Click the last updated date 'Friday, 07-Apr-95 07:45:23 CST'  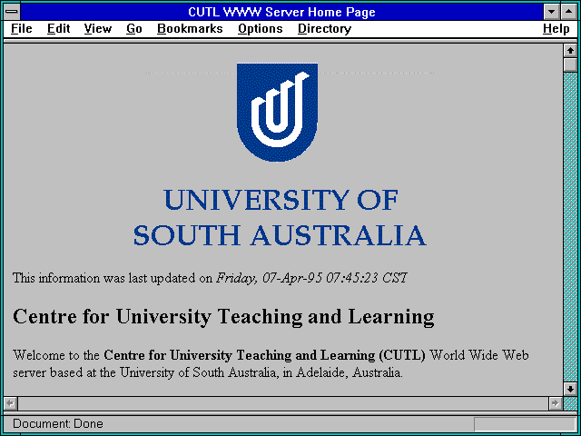click(x=311, y=278)
